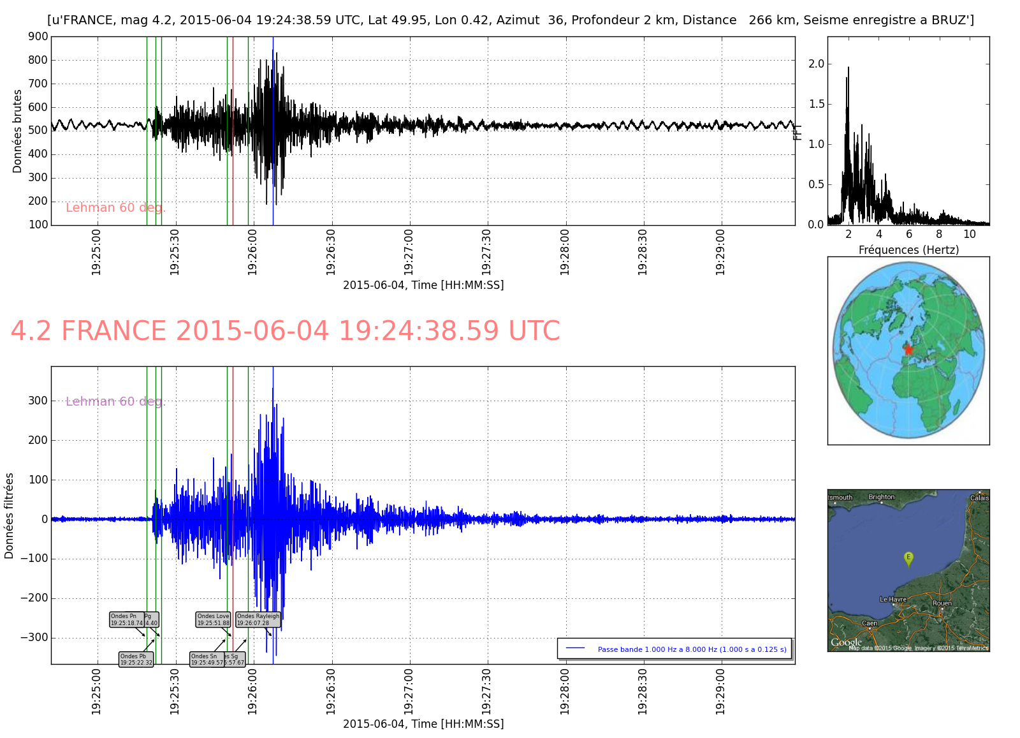The image size is (1020, 738).
Task: Click the Brighton label on the satellite map
Action: [881, 497]
